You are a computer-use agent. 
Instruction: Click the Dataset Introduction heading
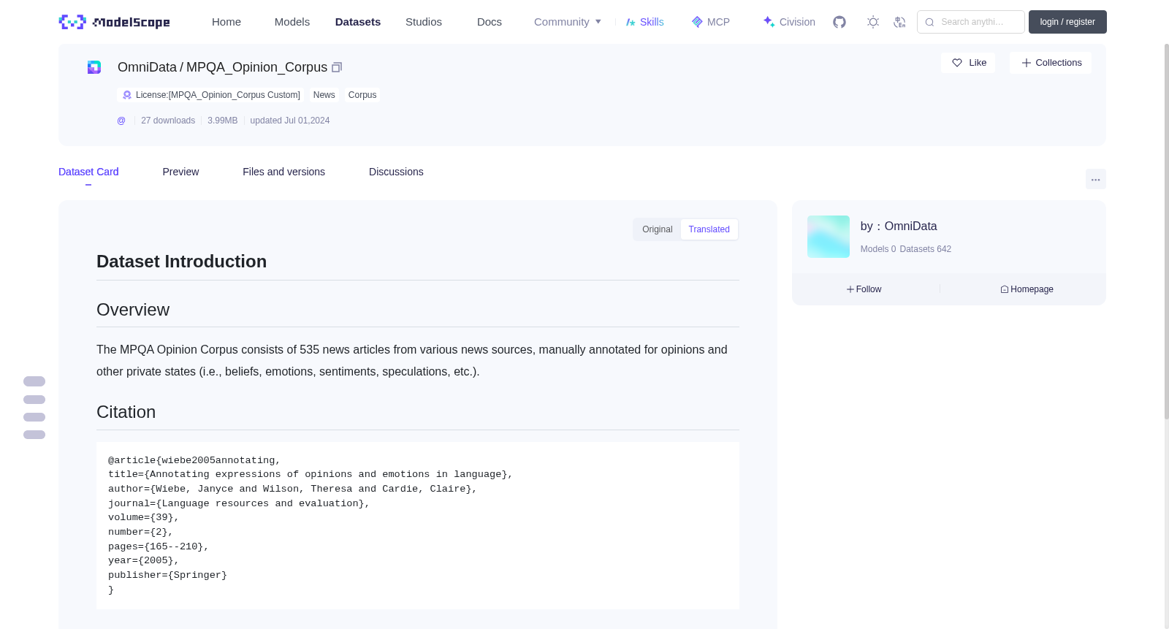[x=181, y=262]
